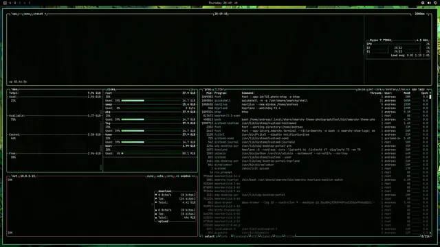Decrease the 2000ms update interval
Viewport: 440px width, 247px height.
(412, 14)
